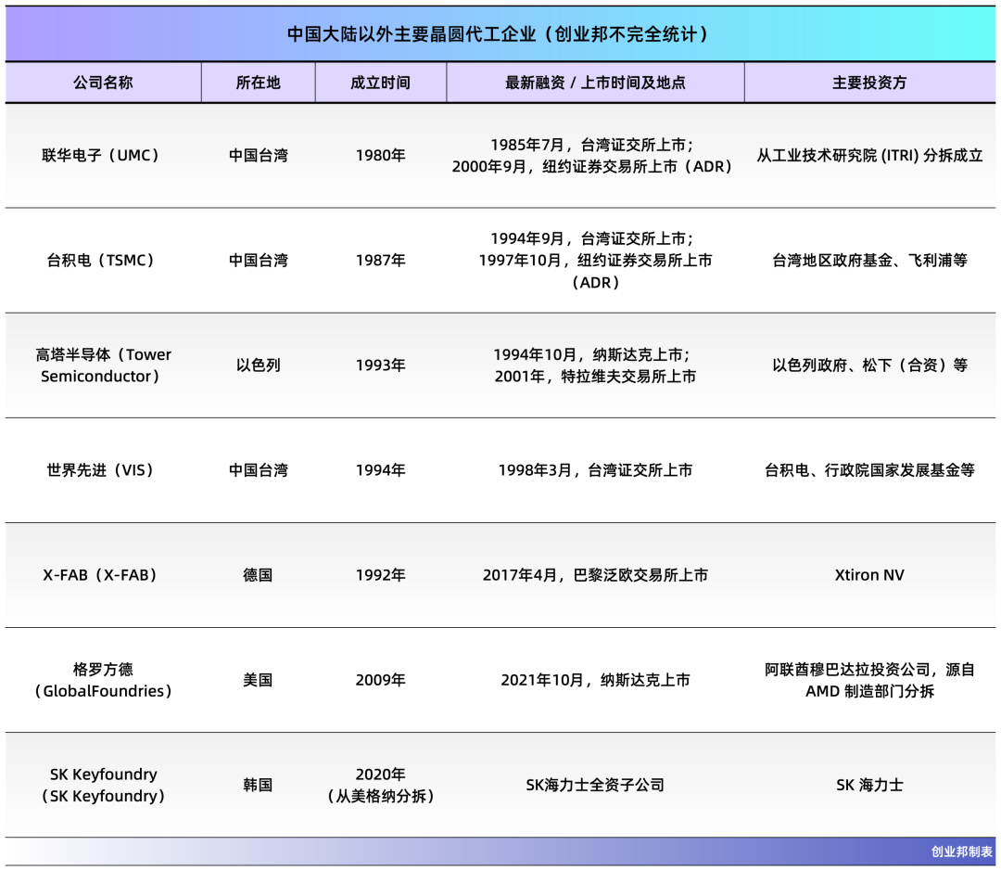
Task: Click 2021年10月，纳斯达克上市 cell
Action: coord(595,680)
